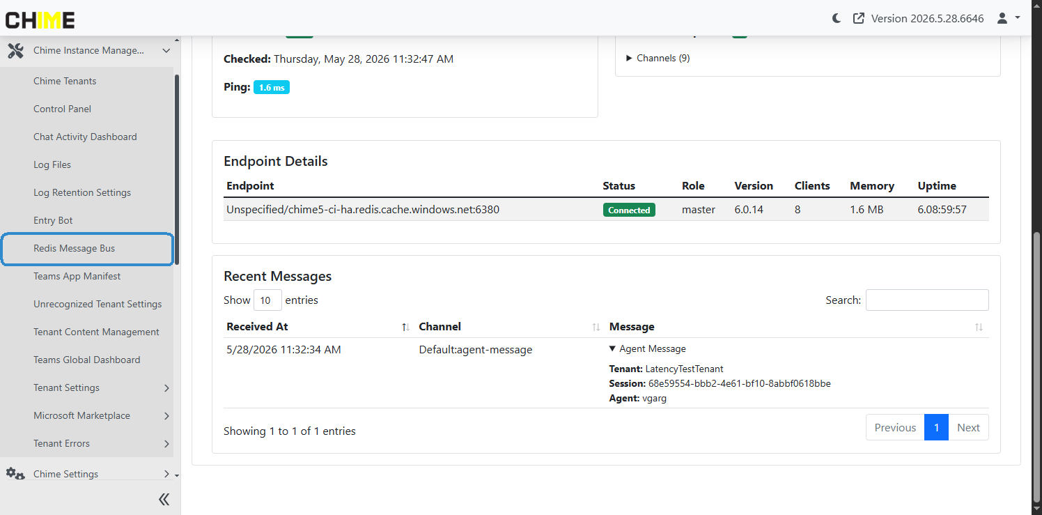Image resolution: width=1042 pixels, height=515 pixels.
Task: Click the gears icon for Chime Settings
Action: point(15,474)
